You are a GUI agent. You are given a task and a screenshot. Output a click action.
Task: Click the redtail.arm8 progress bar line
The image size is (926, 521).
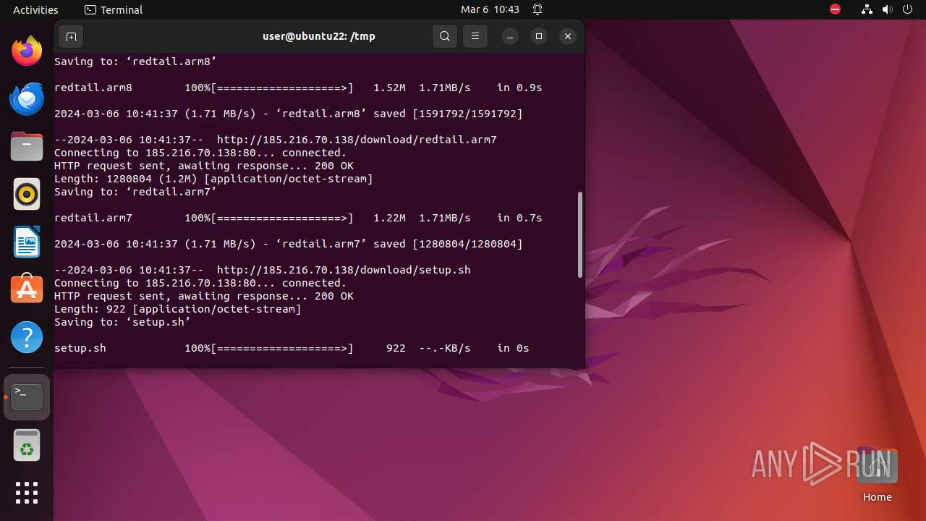[x=298, y=88]
